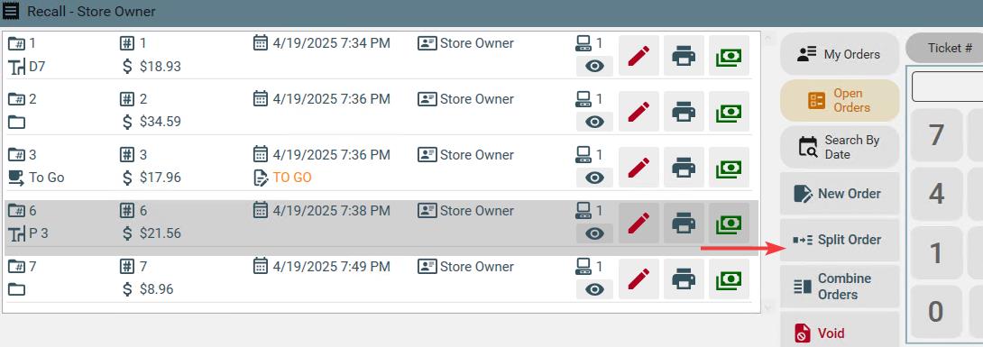View order 6 details via eye icon
Image resolution: width=983 pixels, height=347 pixels.
point(594,233)
